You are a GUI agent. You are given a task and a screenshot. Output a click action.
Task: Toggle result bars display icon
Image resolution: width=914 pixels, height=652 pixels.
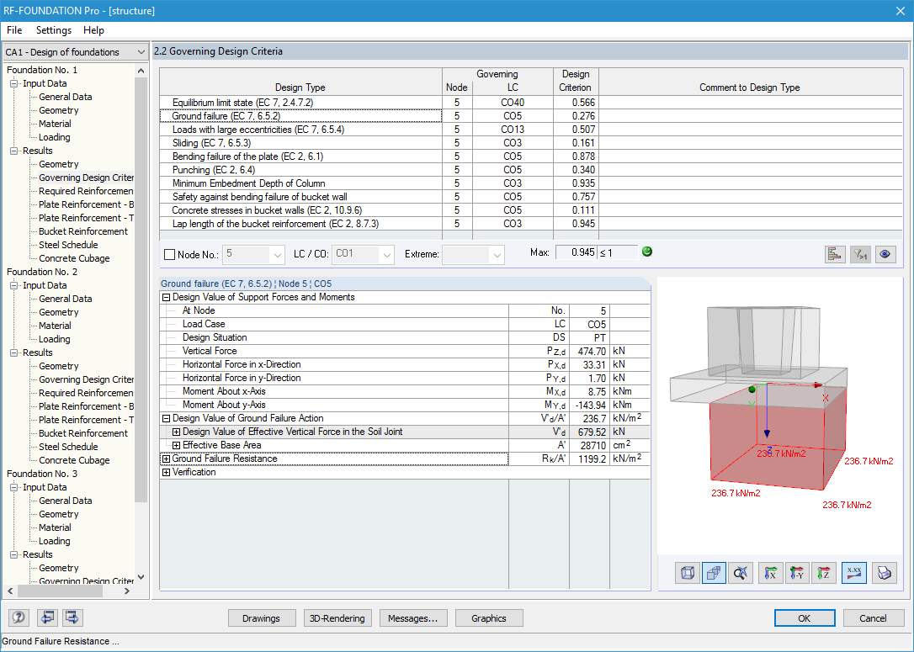(835, 254)
